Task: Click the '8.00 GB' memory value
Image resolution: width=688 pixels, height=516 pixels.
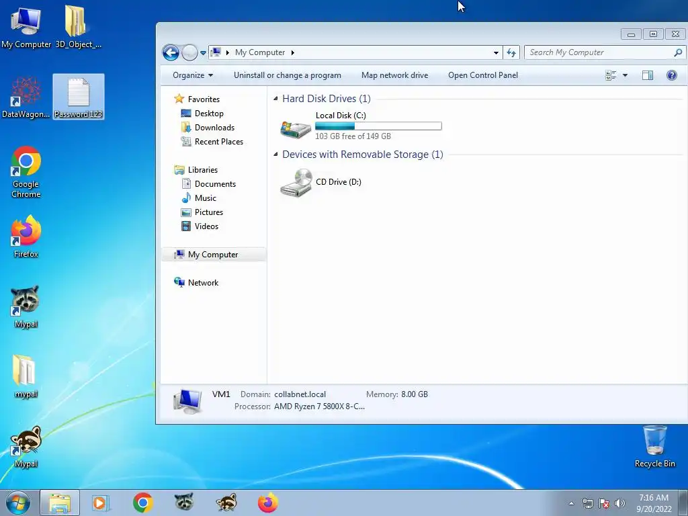Action: click(414, 394)
